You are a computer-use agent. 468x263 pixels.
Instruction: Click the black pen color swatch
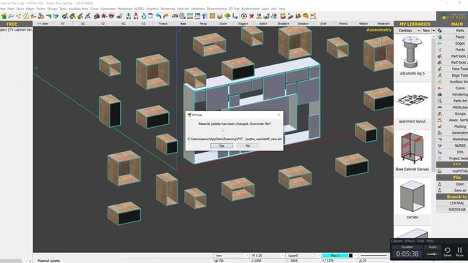tap(351, 256)
